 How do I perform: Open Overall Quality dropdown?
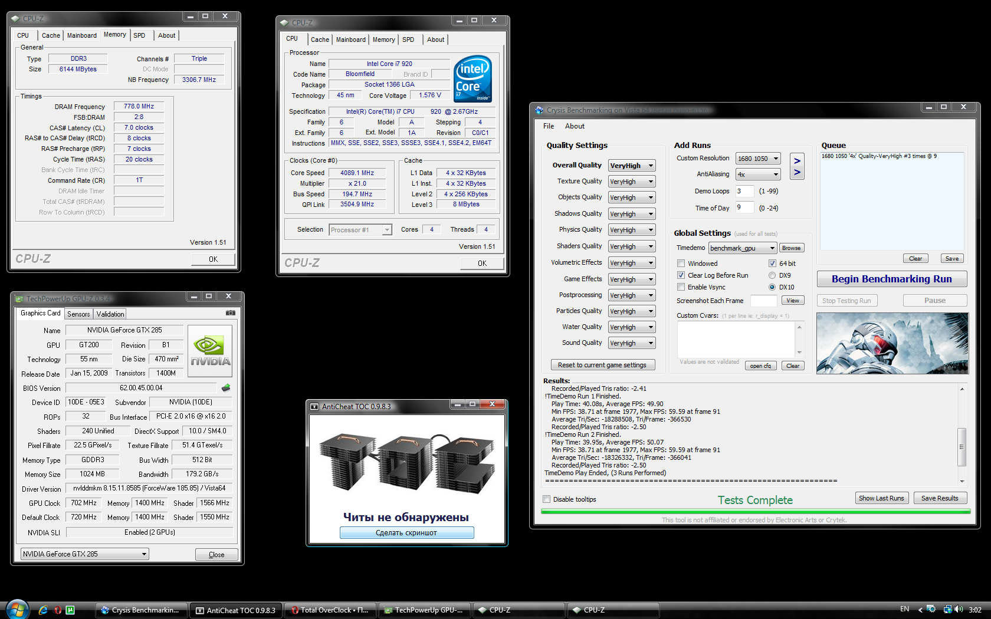(x=632, y=166)
